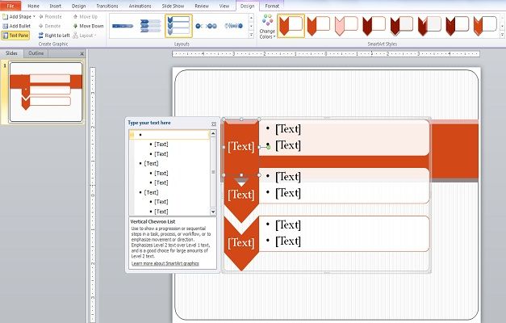The image size is (506, 323).
Task: Open the File tab
Action: [10, 6]
